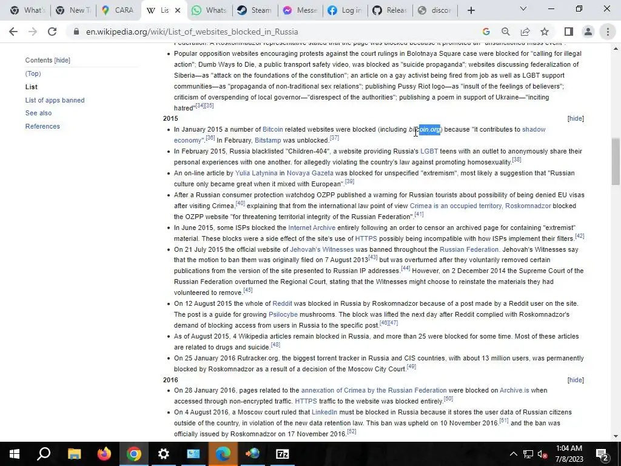Open the Google icon in the address bar

[x=486, y=32]
